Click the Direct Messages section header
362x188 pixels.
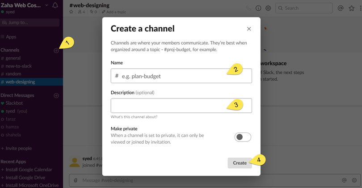(17, 95)
